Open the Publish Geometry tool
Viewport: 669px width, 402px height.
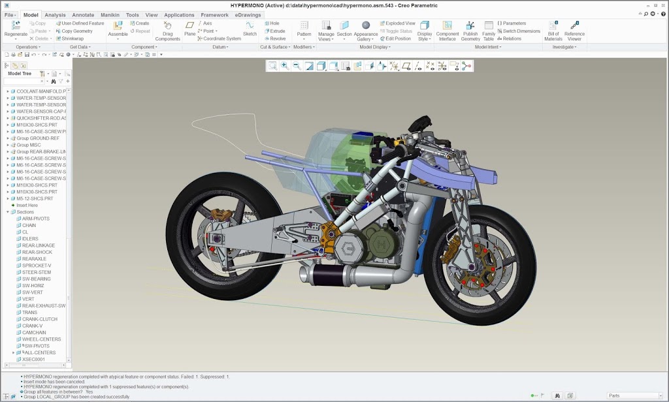[x=470, y=26]
